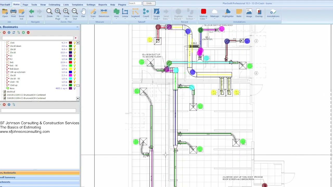Click the magenta color swatch for 16x18
The image size is (333, 187).
point(70,75)
